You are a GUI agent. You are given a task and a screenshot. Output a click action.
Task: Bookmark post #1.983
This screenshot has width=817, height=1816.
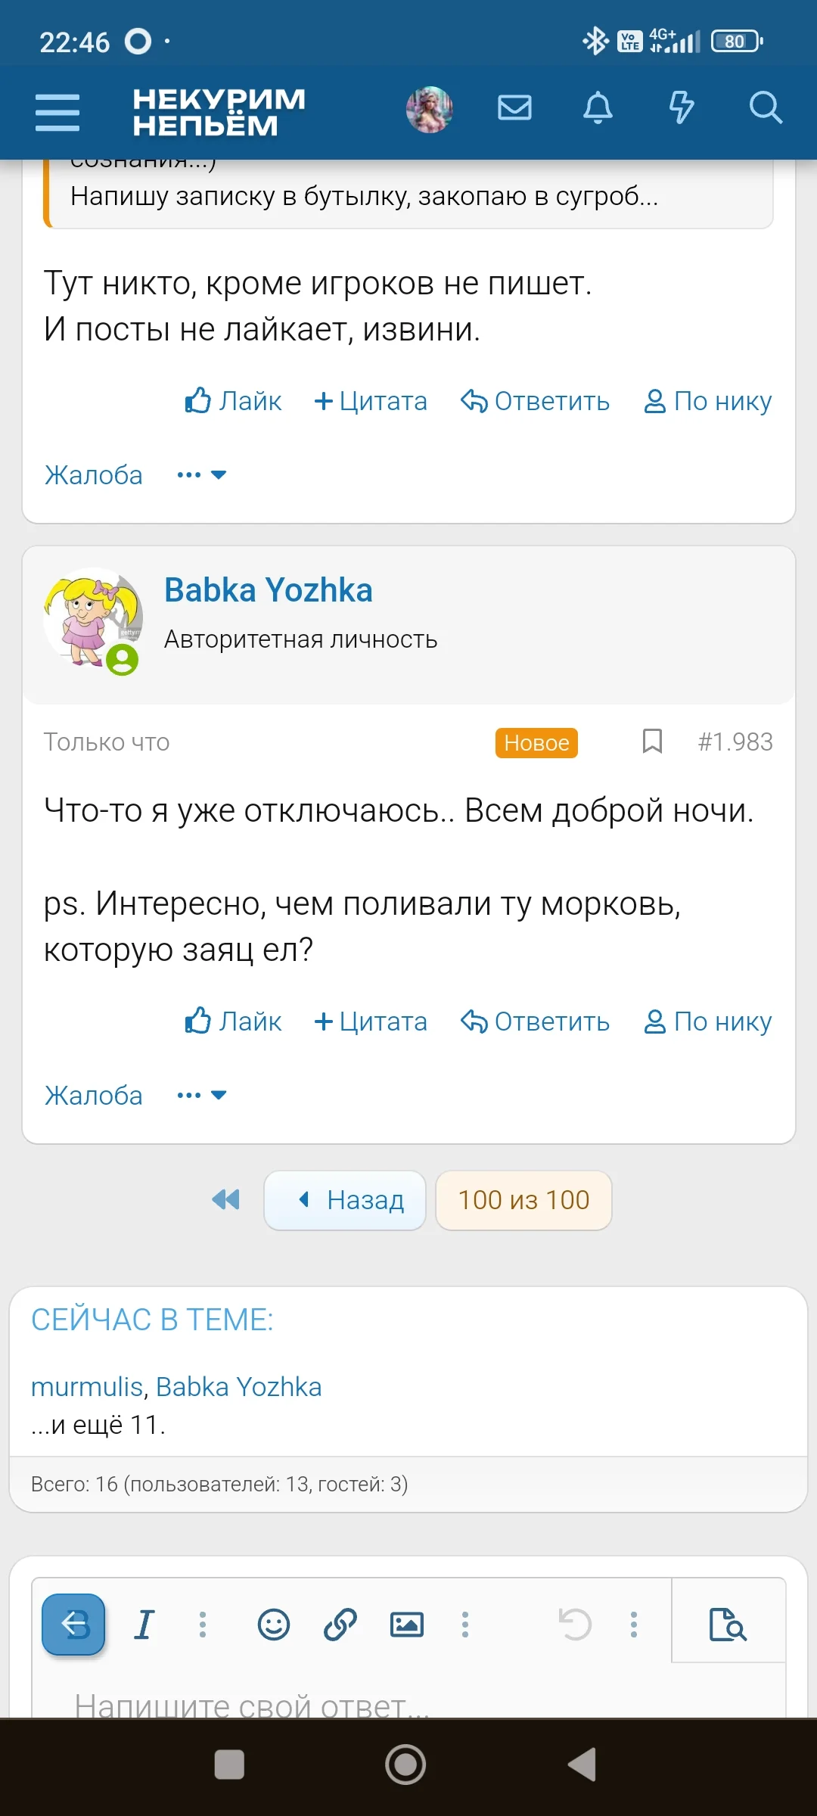pyautogui.click(x=652, y=742)
